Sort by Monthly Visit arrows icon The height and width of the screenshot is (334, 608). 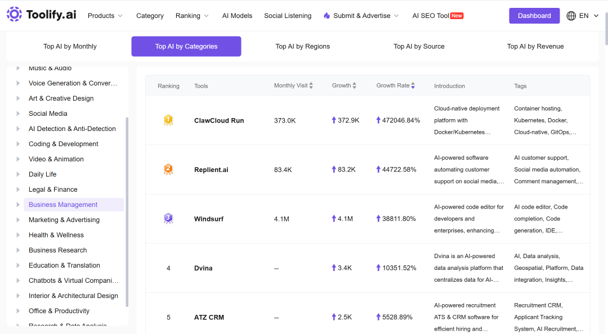[x=311, y=85]
